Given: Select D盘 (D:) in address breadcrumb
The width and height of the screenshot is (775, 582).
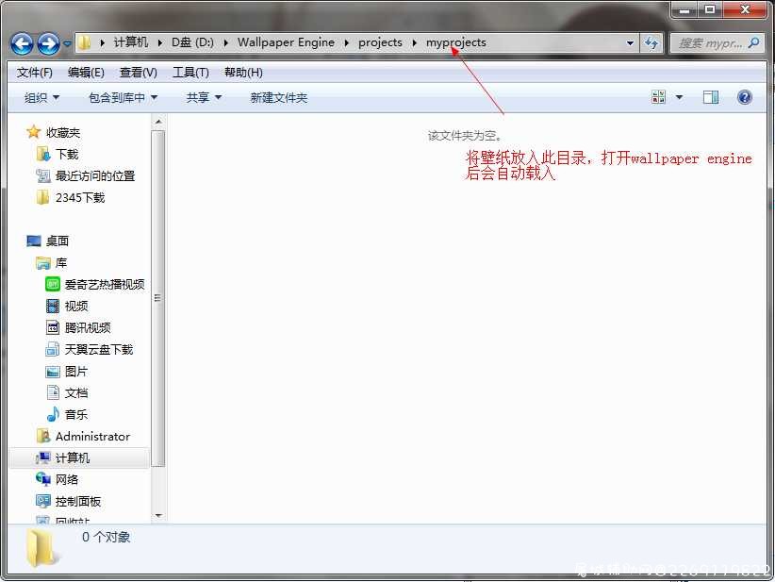Looking at the screenshot, I should click(192, 42).
